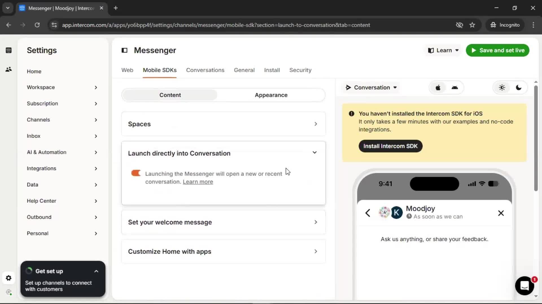Switch to the Install tab
Viewport: 542px width, 304px height.
tap(272, 70)
